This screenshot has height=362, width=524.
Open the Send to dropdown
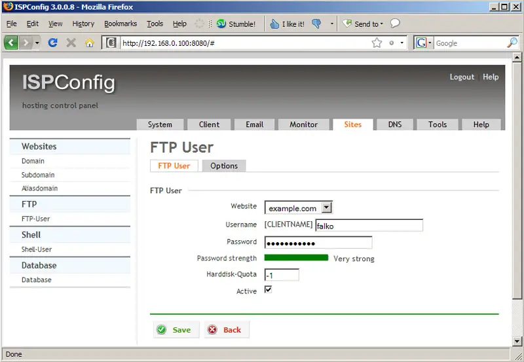pyautogui.click(x=363, y=24)
